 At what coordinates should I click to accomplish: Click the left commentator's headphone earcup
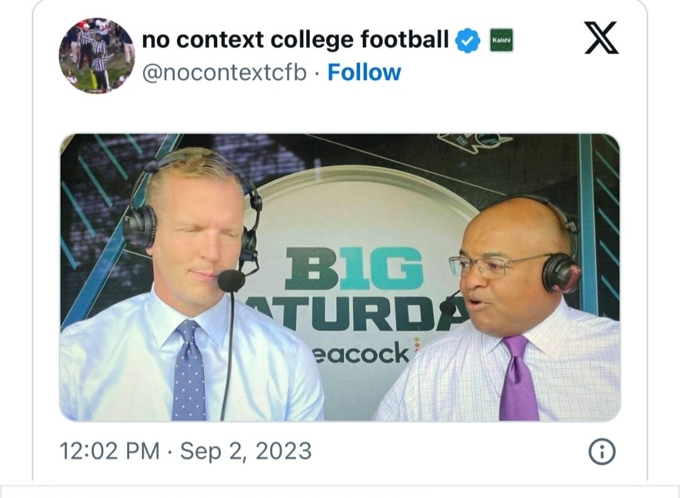pyautogui.click(x=139, y=227)
